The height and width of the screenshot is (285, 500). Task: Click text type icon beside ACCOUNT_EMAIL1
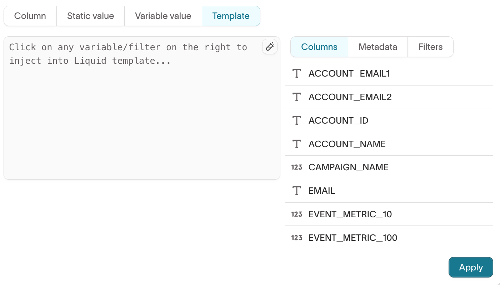(x=296, y=74)
